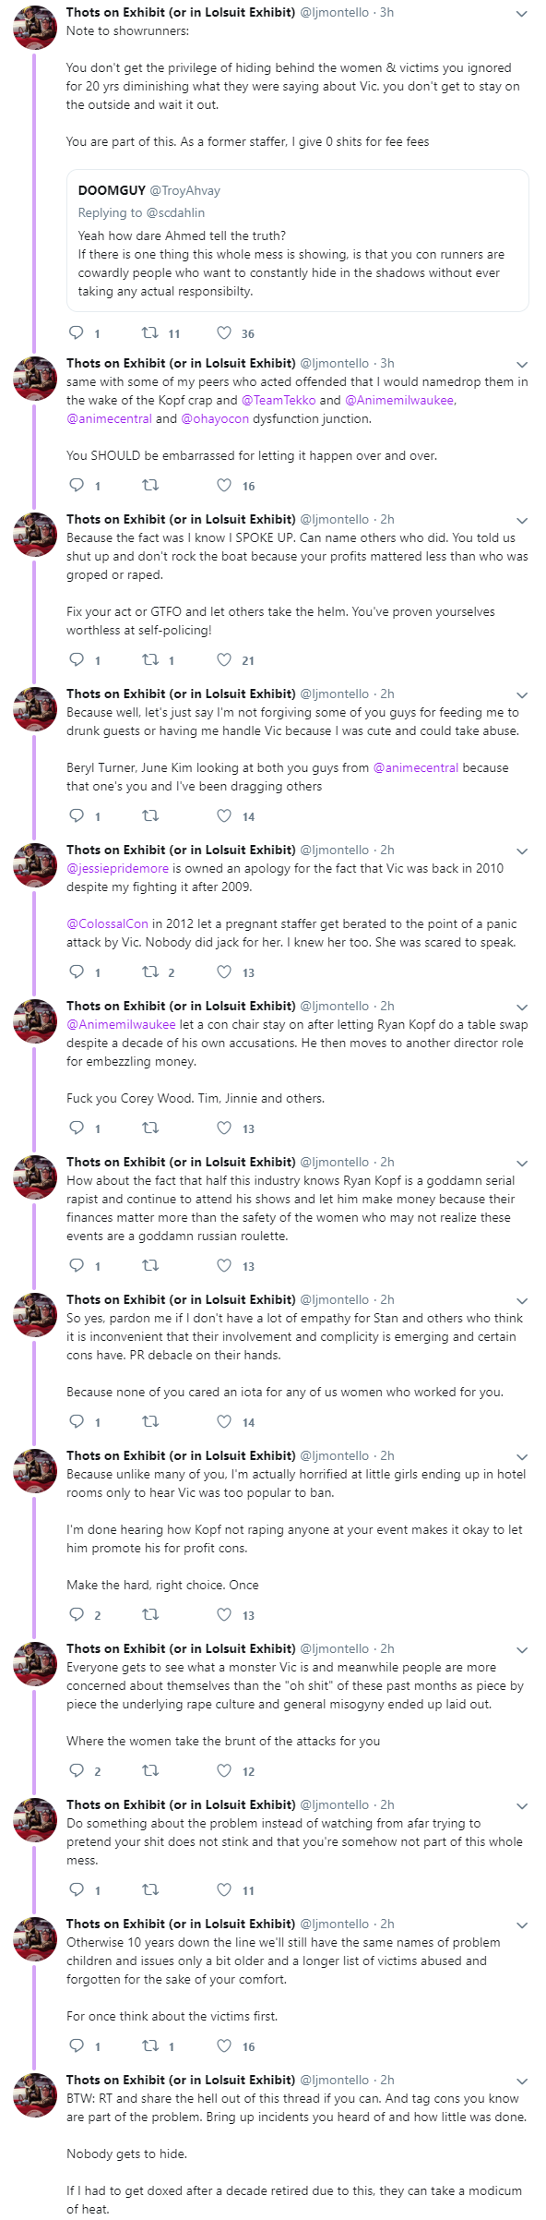This screenshot has height=2220, width=546.
Task: Like the tweet mentioning Beryl Turner
Action: [224, 816]
